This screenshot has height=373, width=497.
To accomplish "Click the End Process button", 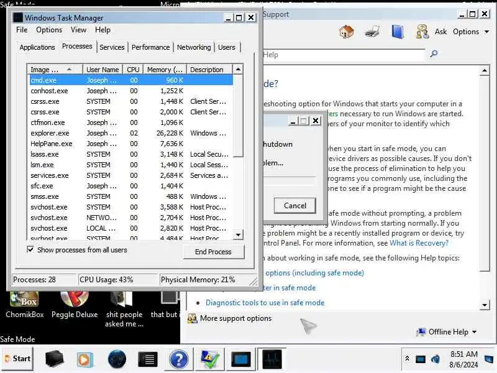I will pos(213,252).
